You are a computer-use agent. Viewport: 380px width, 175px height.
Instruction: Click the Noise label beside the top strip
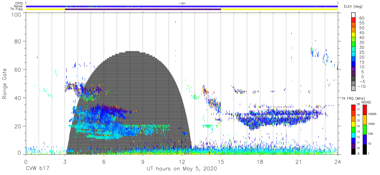[x=18, y=6]
